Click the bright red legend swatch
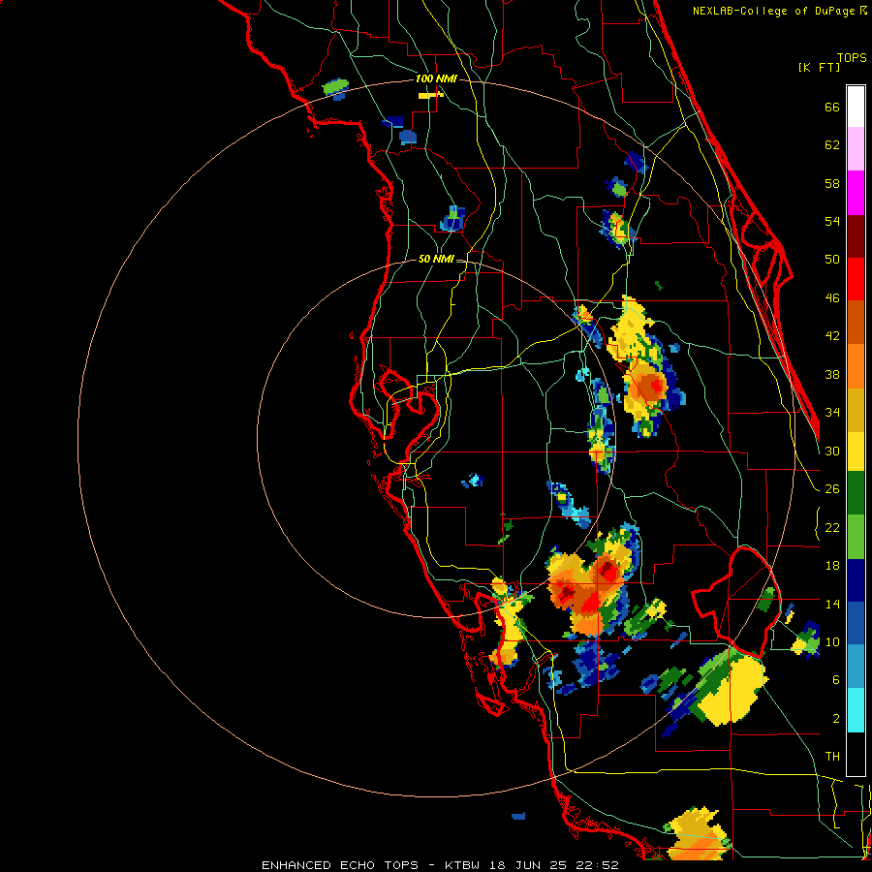Image resolution: width=872 pixels, height=872 pixels. tap(856, 279)
